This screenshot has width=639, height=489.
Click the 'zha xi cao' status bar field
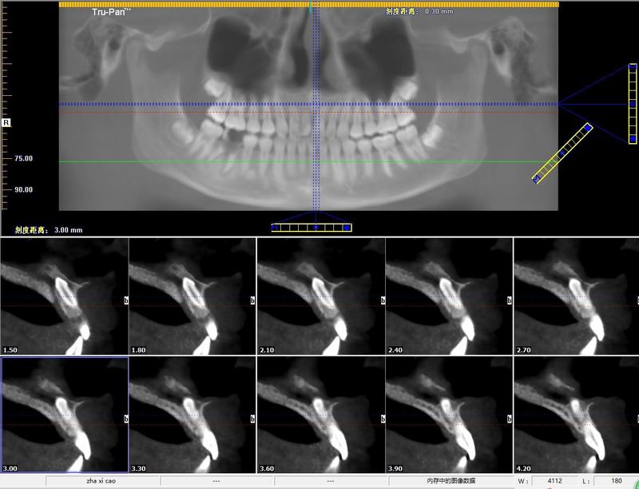point(102,481)
